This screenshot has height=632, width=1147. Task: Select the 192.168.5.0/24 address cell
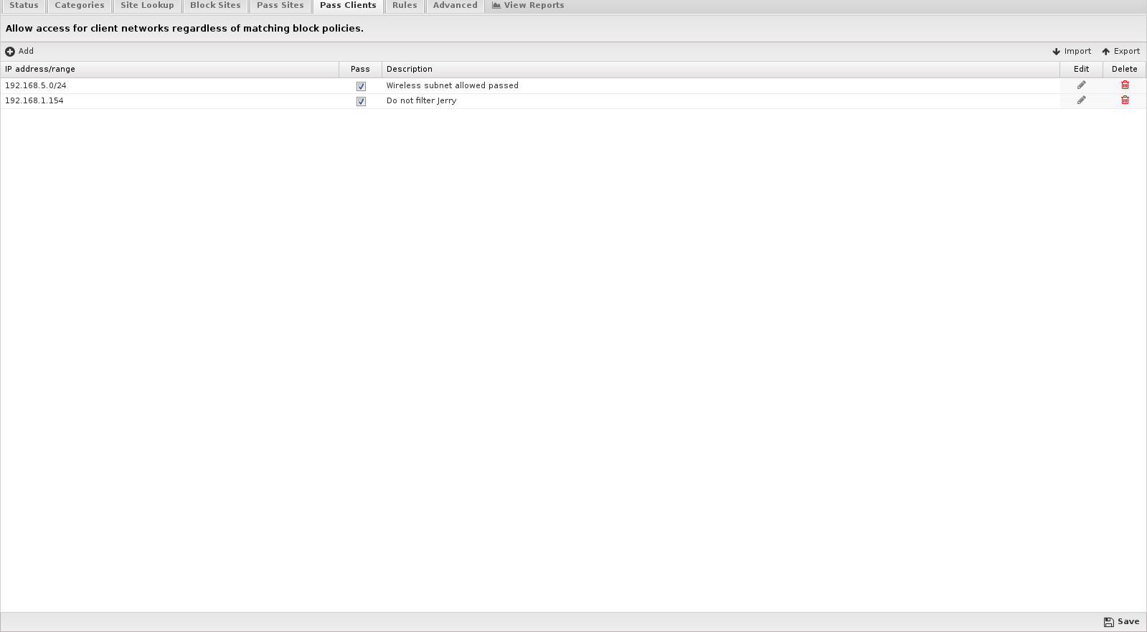[x=169, y=86]
